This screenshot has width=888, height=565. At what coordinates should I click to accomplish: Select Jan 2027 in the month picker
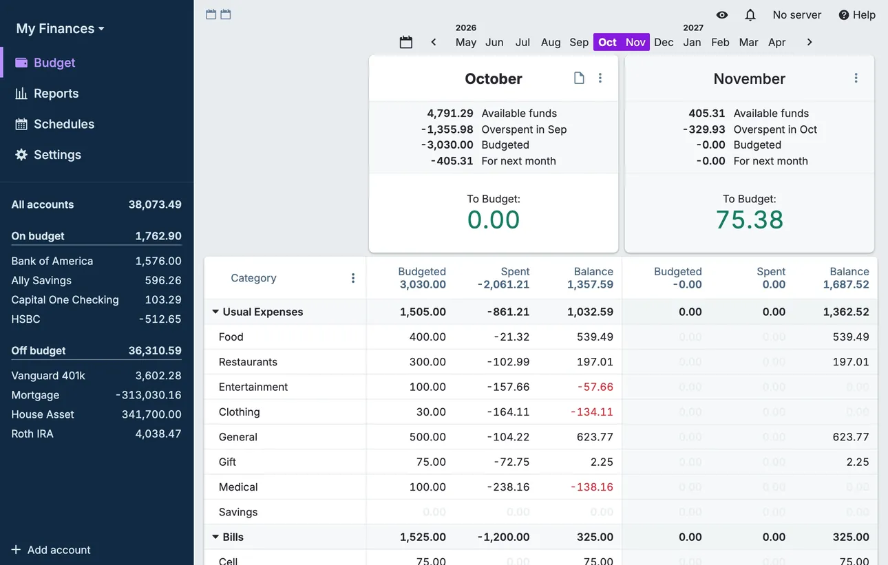(x=693, y=42)
